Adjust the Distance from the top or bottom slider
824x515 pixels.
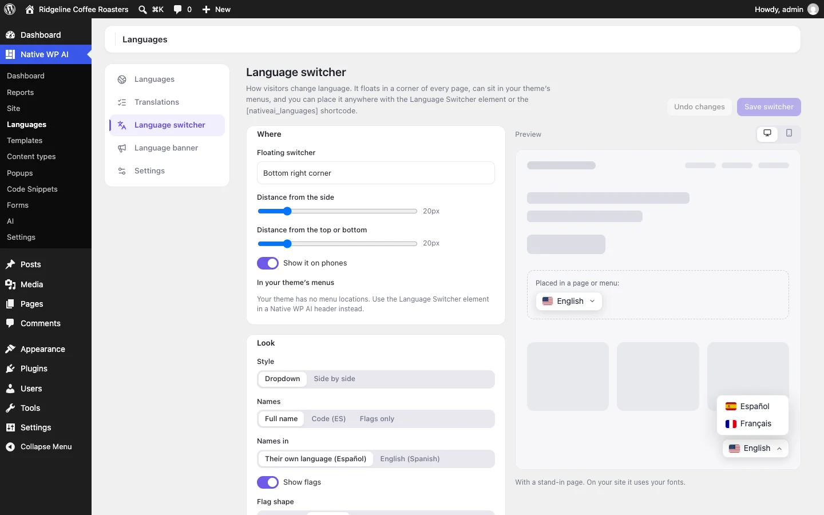pyautogui.click(x=337, y=244)
